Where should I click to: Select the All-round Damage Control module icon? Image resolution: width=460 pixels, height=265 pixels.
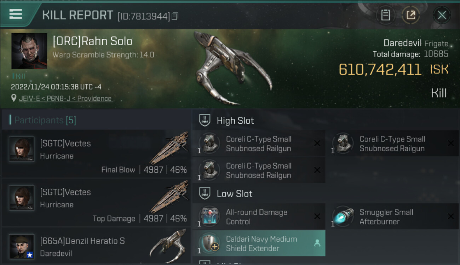pyautogui.click(x=209, y=216)
